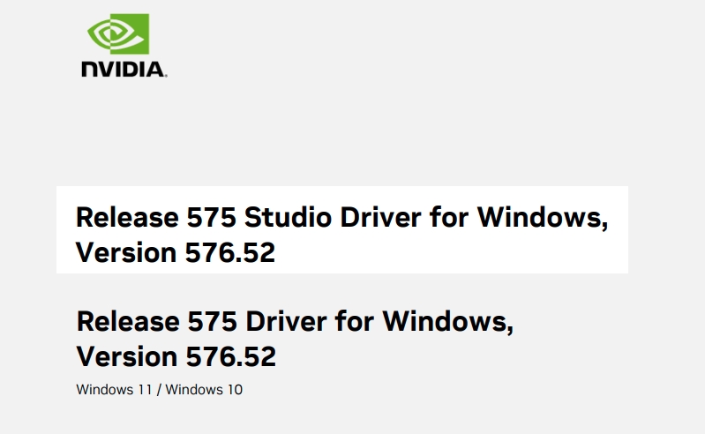This screenshot has height=434, width=705.
Task: Click the "Windows 11" text
Action: pyautogui.click(x=114, y=390)
